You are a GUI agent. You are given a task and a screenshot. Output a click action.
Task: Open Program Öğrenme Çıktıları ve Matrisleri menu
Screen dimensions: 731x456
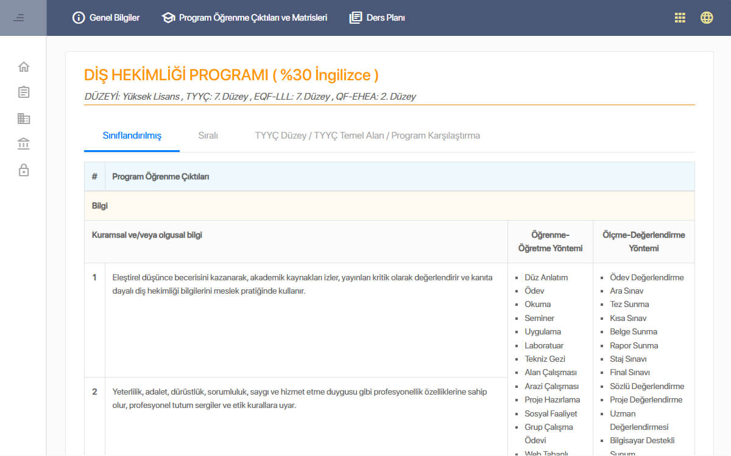coord(244,18)
